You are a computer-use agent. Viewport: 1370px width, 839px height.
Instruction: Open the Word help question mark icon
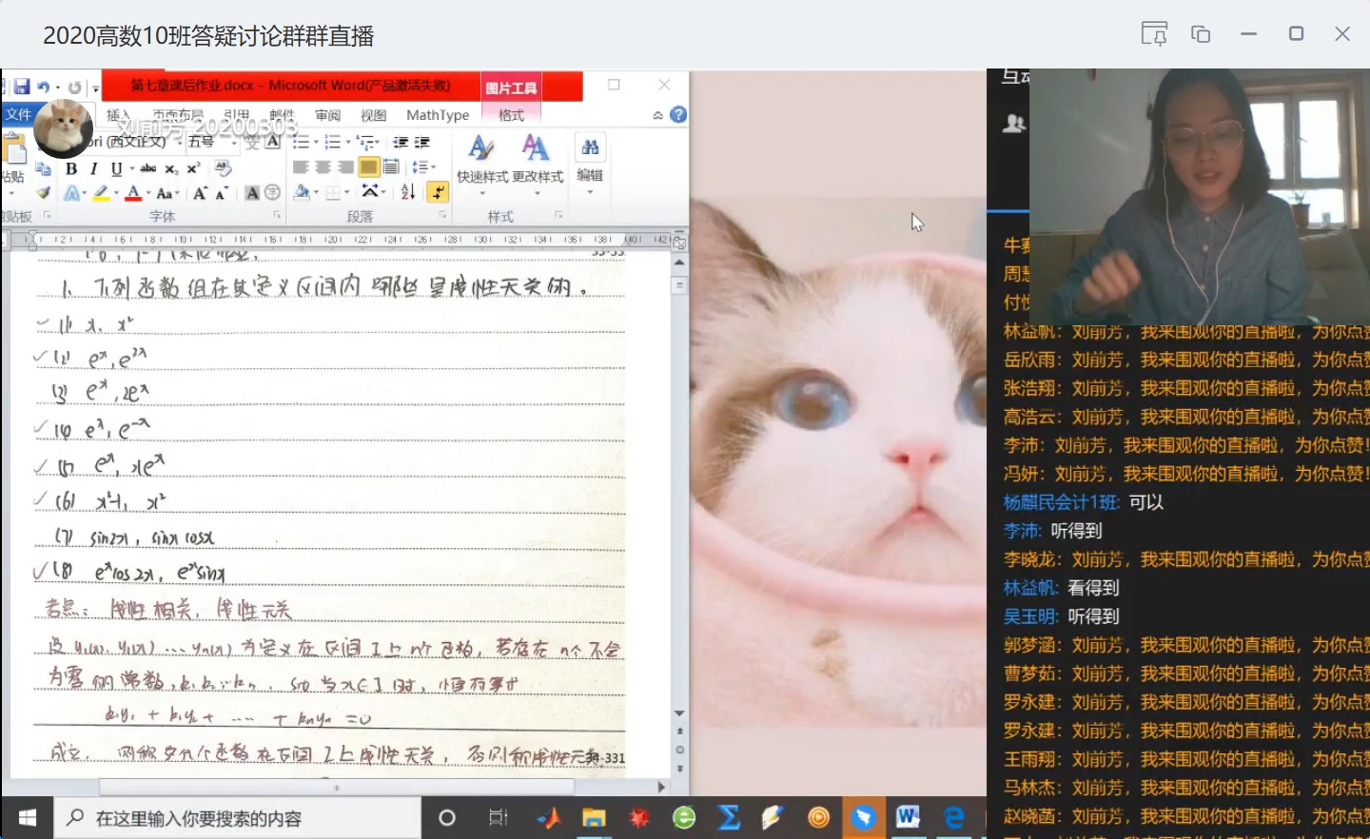pos(678,115)
